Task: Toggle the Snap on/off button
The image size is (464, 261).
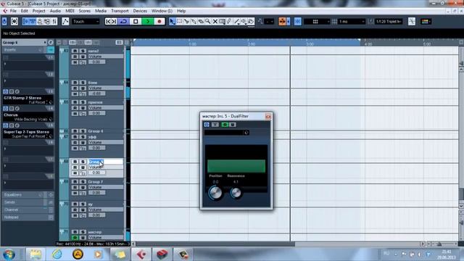Action: coord(298,21)
